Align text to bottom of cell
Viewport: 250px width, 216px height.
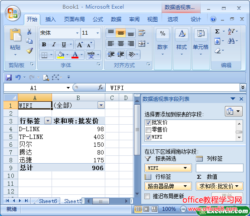click(x=130, y=33)
